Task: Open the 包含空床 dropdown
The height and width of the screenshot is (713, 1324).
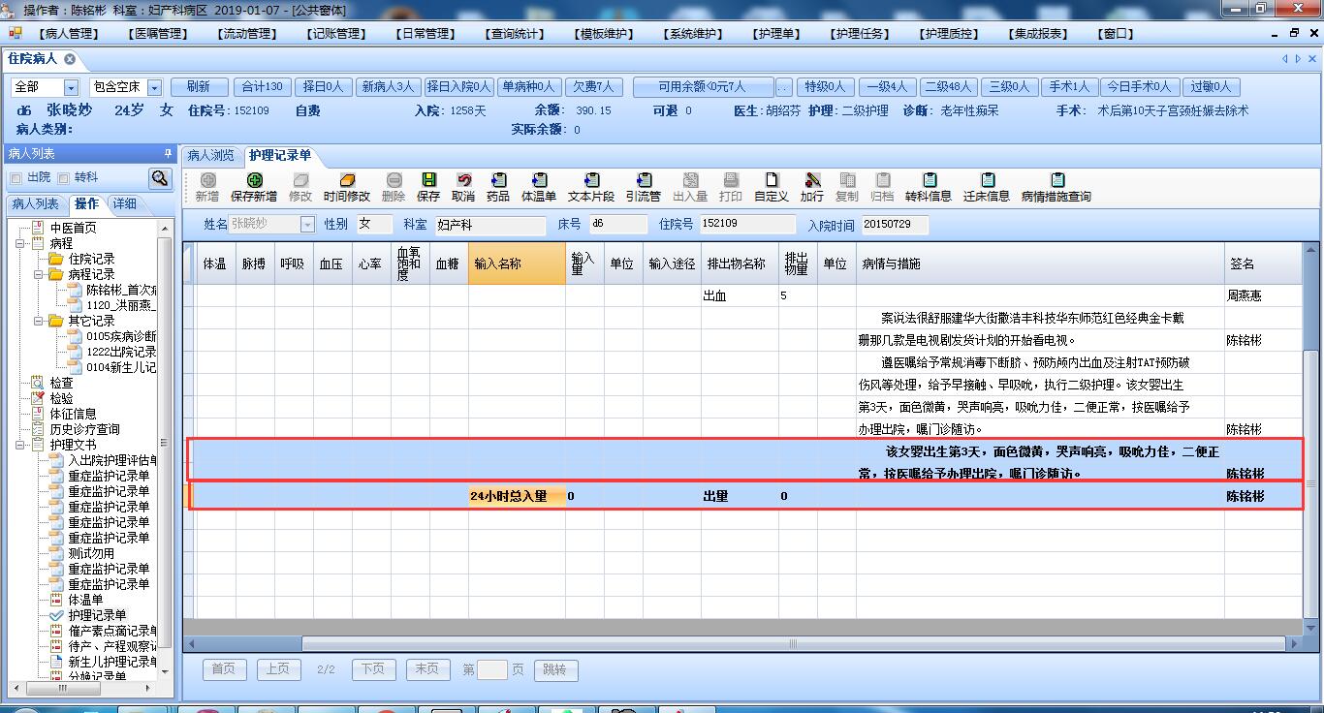Action: tap(155, 87)
